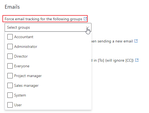Click the 'sending a new email' setting text

(112, 41)
